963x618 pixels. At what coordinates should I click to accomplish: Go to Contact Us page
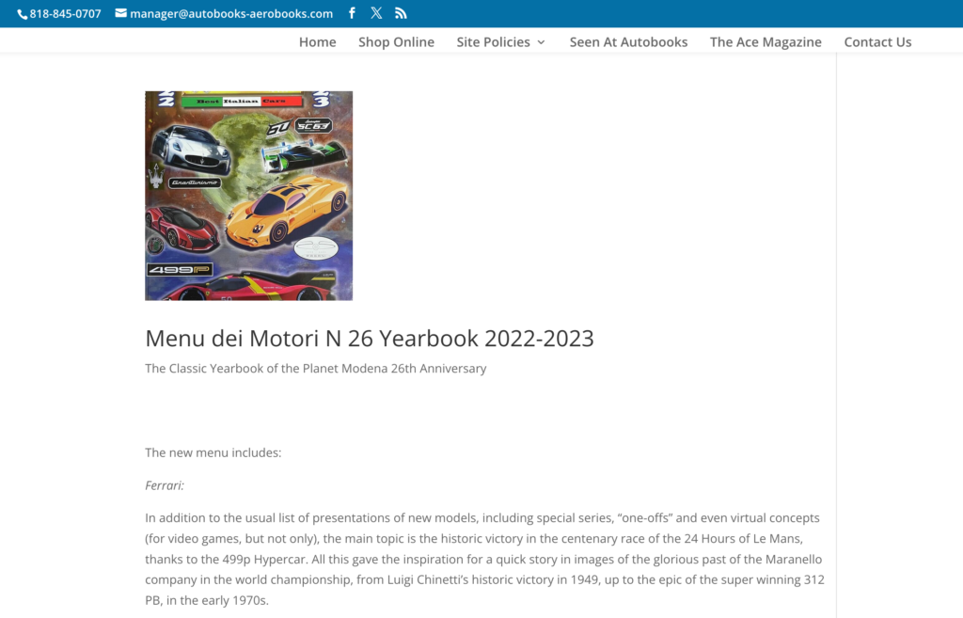coord(877,41)
